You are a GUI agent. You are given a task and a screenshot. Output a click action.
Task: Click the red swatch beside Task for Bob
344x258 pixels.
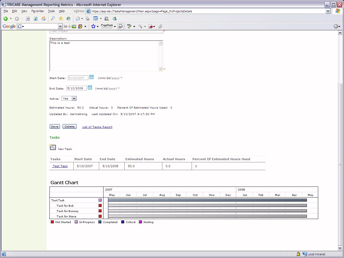coord(100,206)
